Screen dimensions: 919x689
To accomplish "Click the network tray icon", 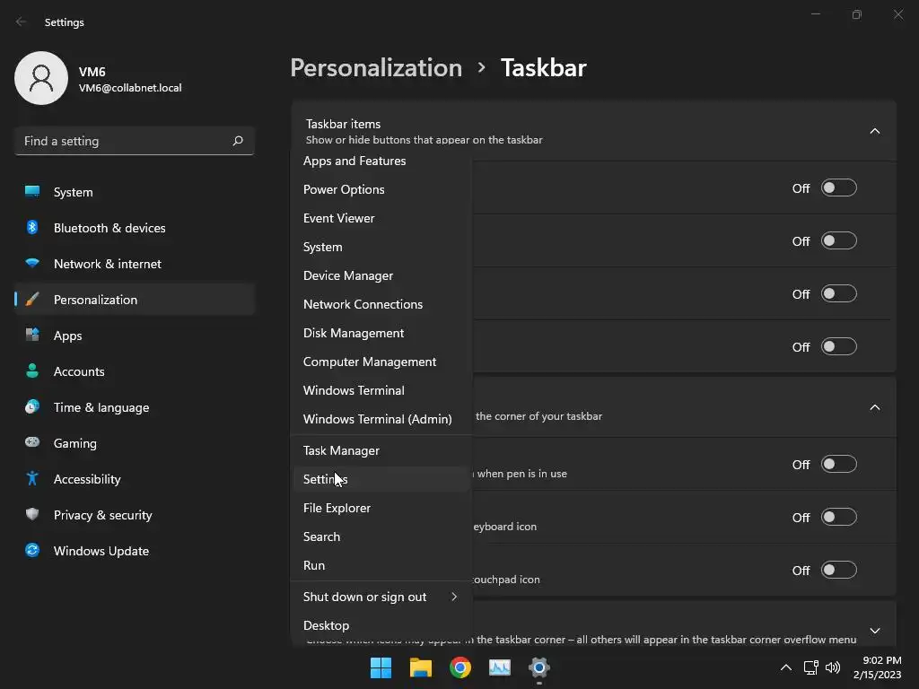I will click(x=811, y=667).
